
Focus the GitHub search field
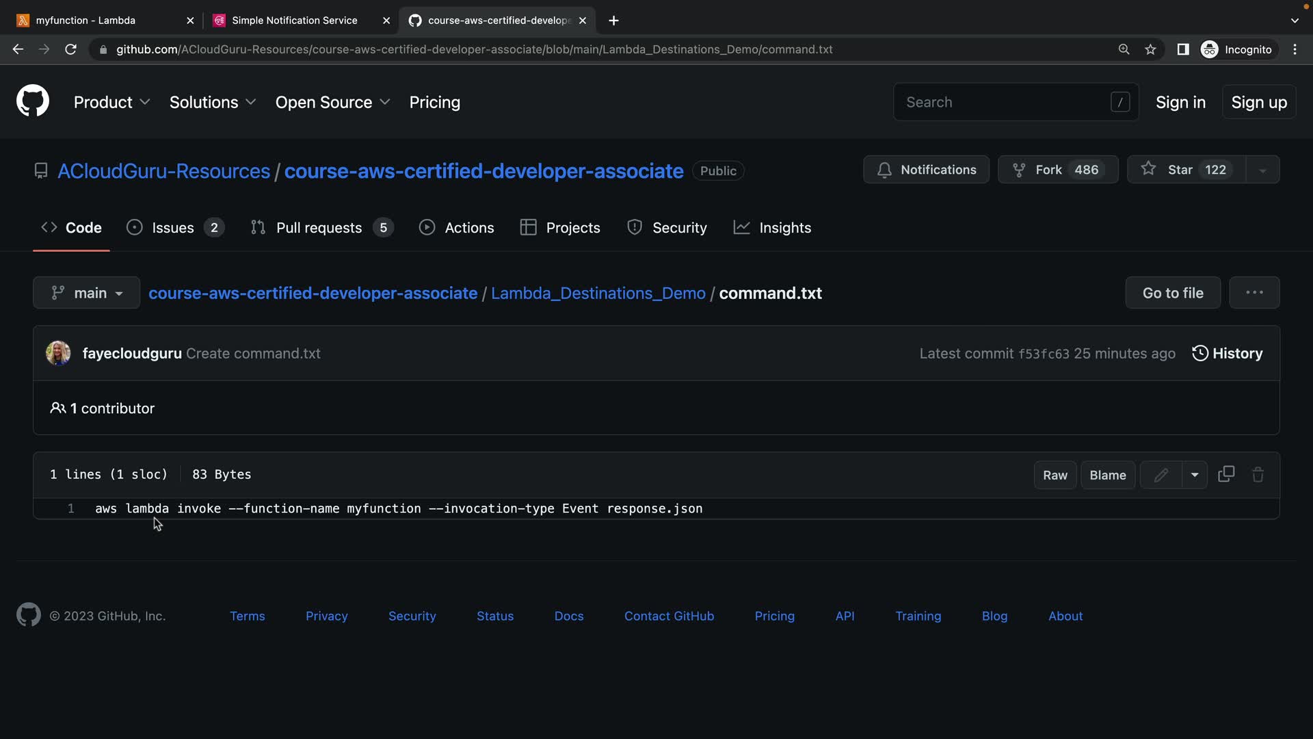(x=1005, y=102)
